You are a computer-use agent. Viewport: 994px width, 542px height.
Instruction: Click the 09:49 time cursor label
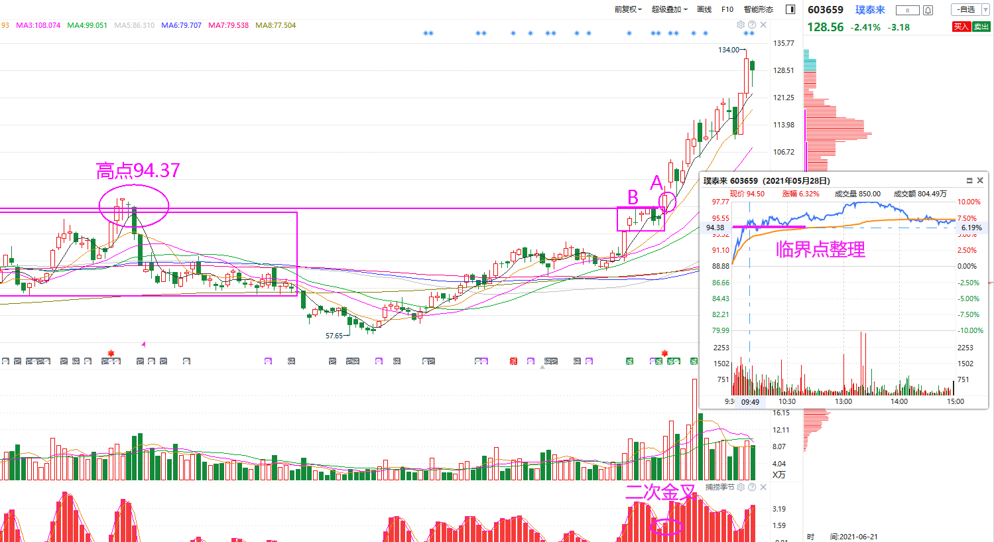click(750, 402)
